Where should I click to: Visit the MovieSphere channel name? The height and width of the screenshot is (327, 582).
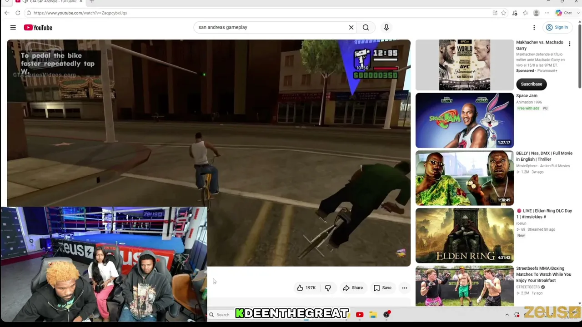click(x=543, y=166)
